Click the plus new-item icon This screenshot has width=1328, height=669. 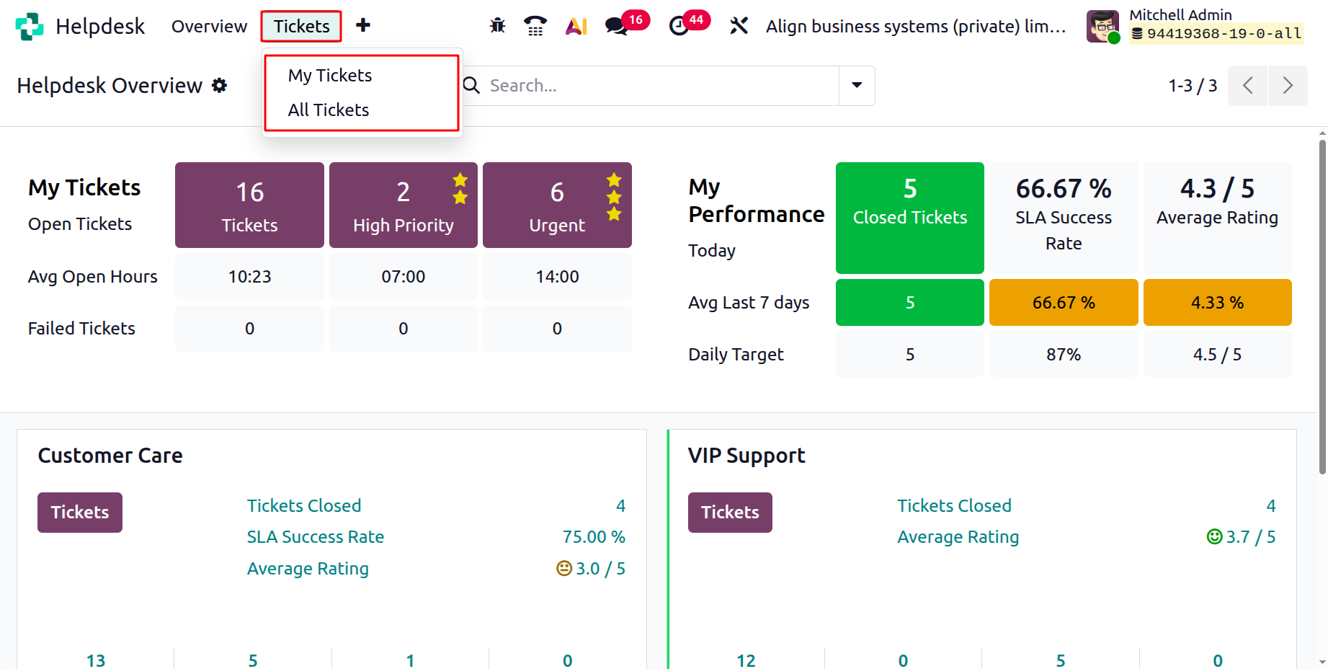pos(363,26)
